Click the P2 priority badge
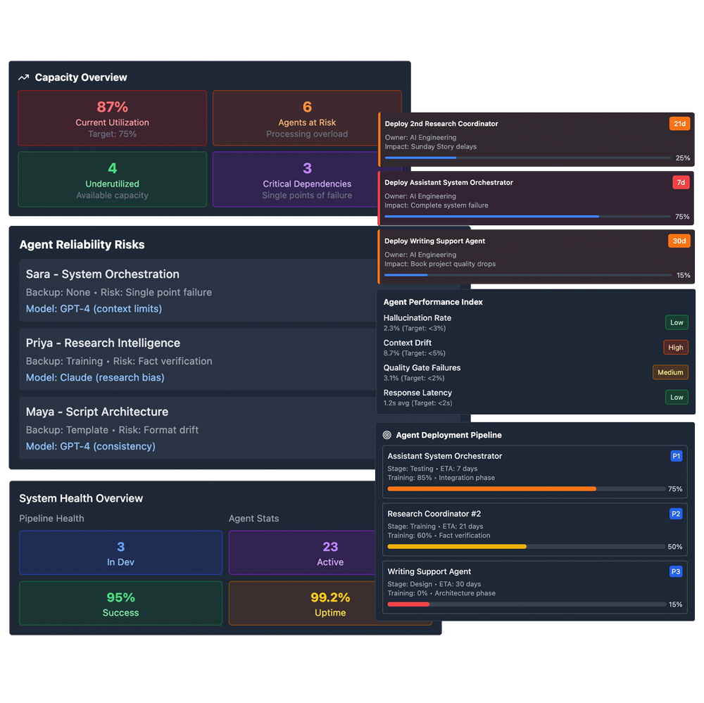The height and width of the screenshot is (703, 704). point(676,514)
